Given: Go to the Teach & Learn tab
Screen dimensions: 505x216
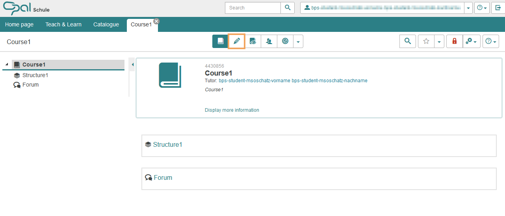Looking at the screenshot, I should (63, 24).
